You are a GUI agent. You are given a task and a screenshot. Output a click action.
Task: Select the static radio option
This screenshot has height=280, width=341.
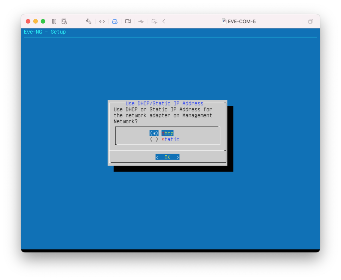point(165,139)
